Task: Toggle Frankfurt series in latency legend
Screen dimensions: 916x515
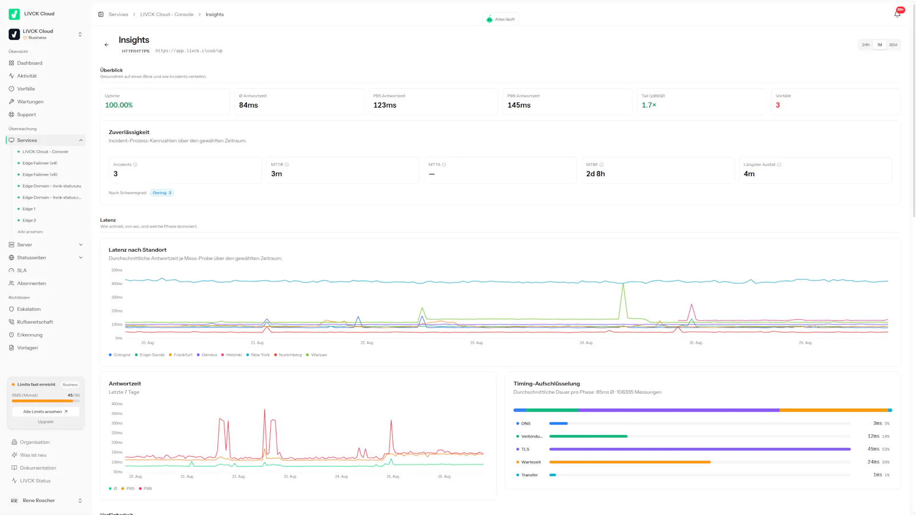Action: click(x=181, y=355)
